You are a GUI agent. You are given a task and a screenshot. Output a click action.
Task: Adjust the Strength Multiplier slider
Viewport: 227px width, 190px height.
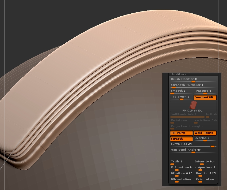pos(193,86)
